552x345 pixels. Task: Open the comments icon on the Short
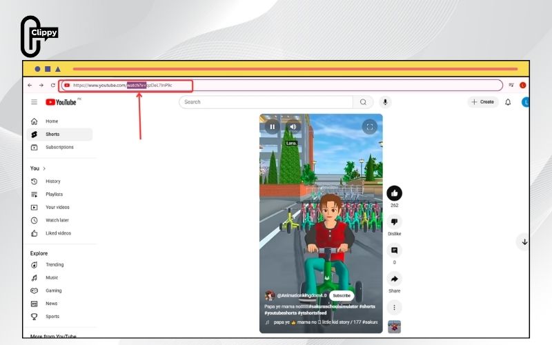394,250
